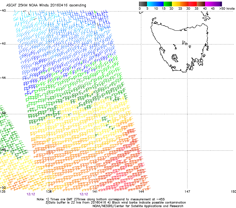Click the legend label '35'
This screenshot has width=236, height=208.
196,8
